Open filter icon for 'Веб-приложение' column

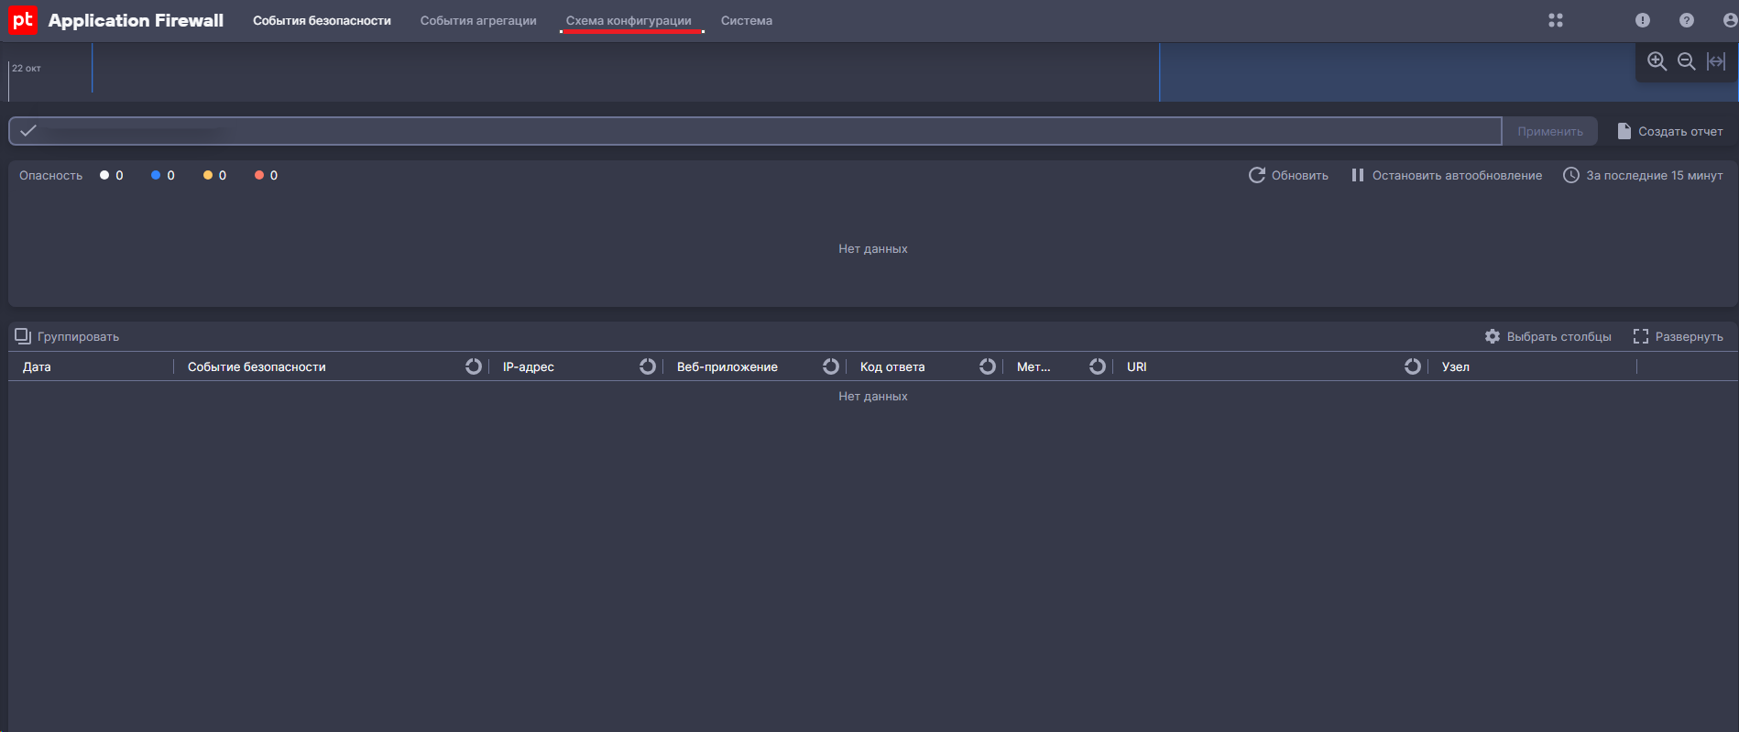point(830,366)
